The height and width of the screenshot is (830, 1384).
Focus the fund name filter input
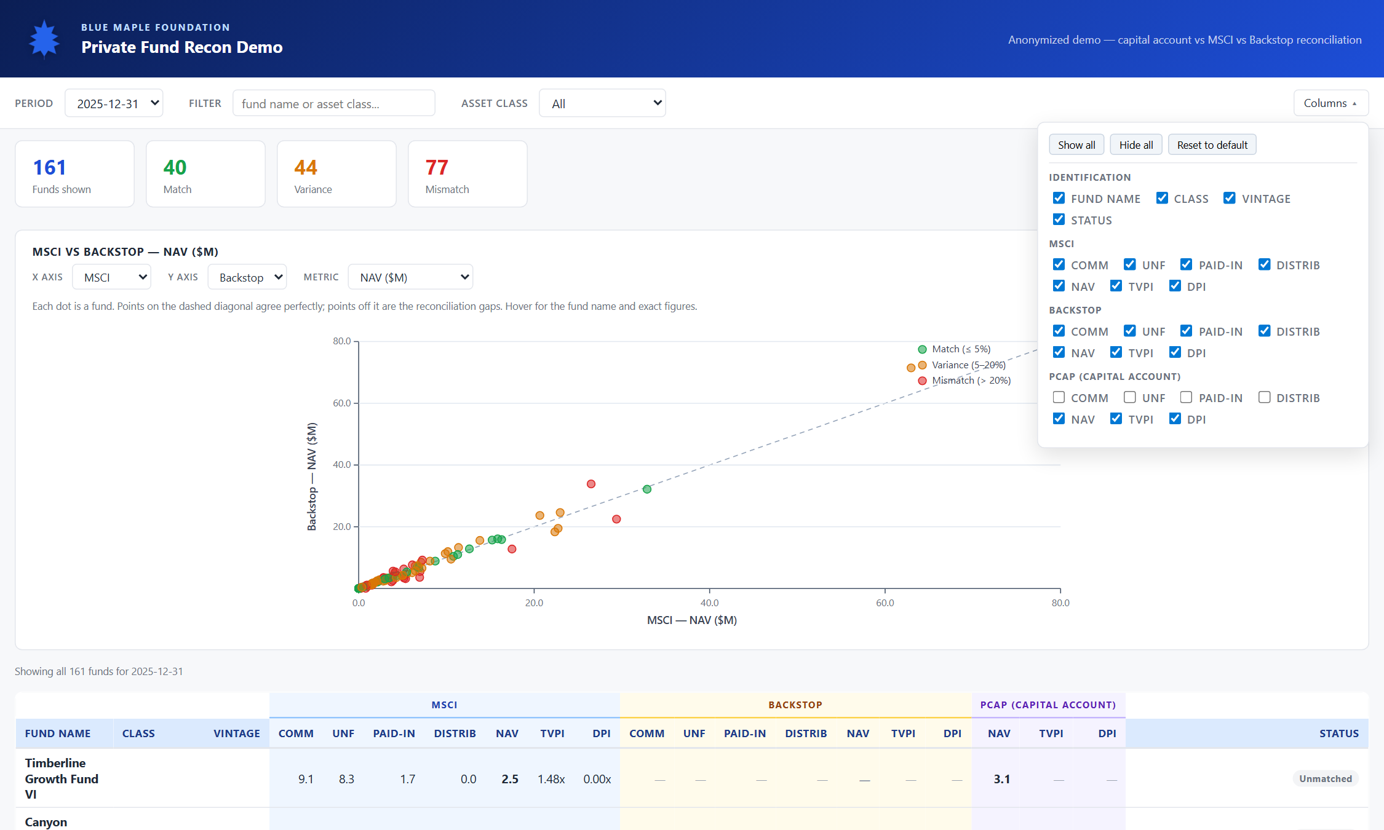[334, 103]
